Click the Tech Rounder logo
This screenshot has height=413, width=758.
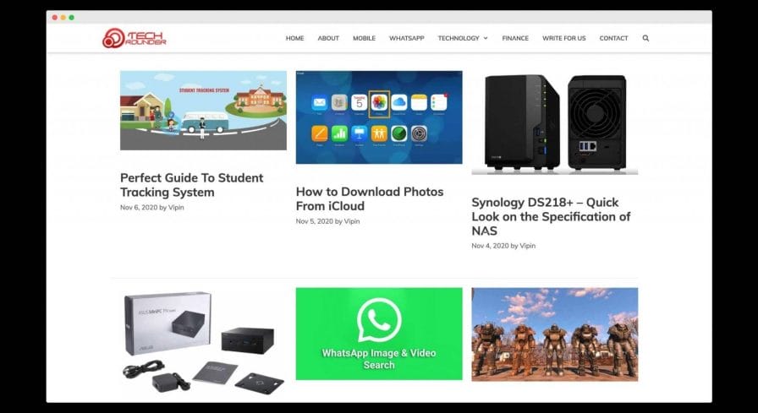pyautogui.click(x=134, y=38)
